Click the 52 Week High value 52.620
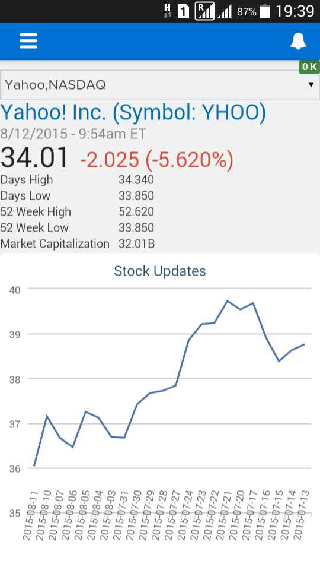This screenshot has height=570, width=320. pyautogui.click(x=136, y=211)
